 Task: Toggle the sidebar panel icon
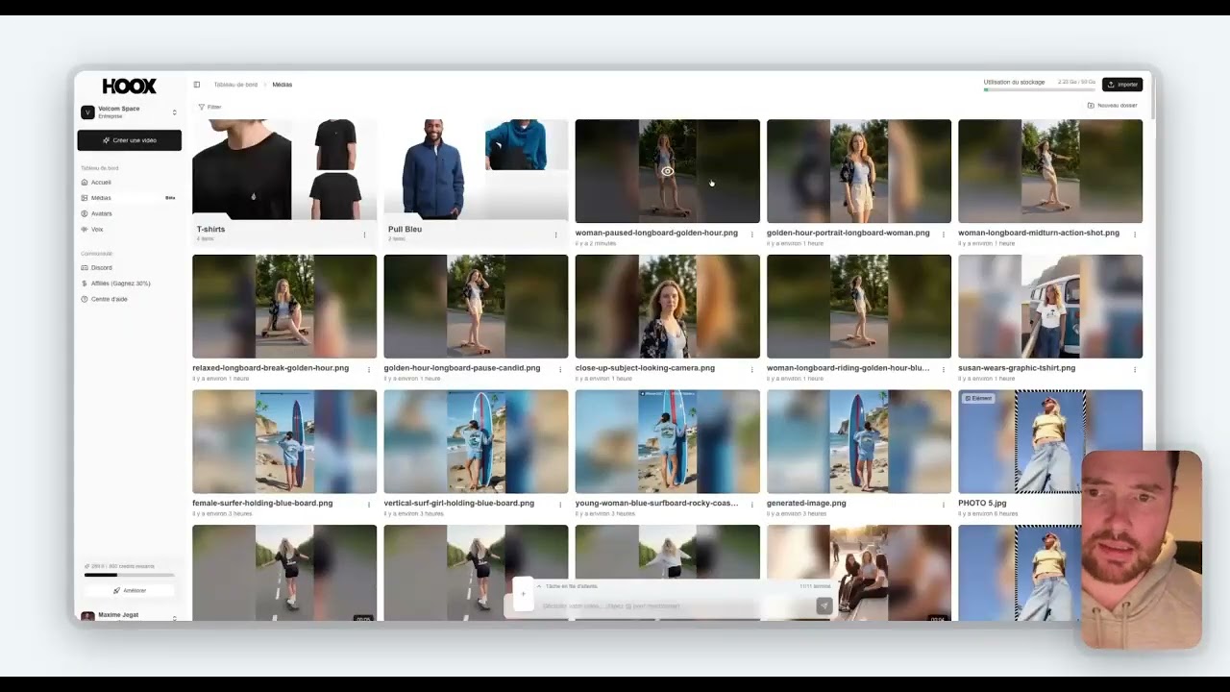coord(197,85)
